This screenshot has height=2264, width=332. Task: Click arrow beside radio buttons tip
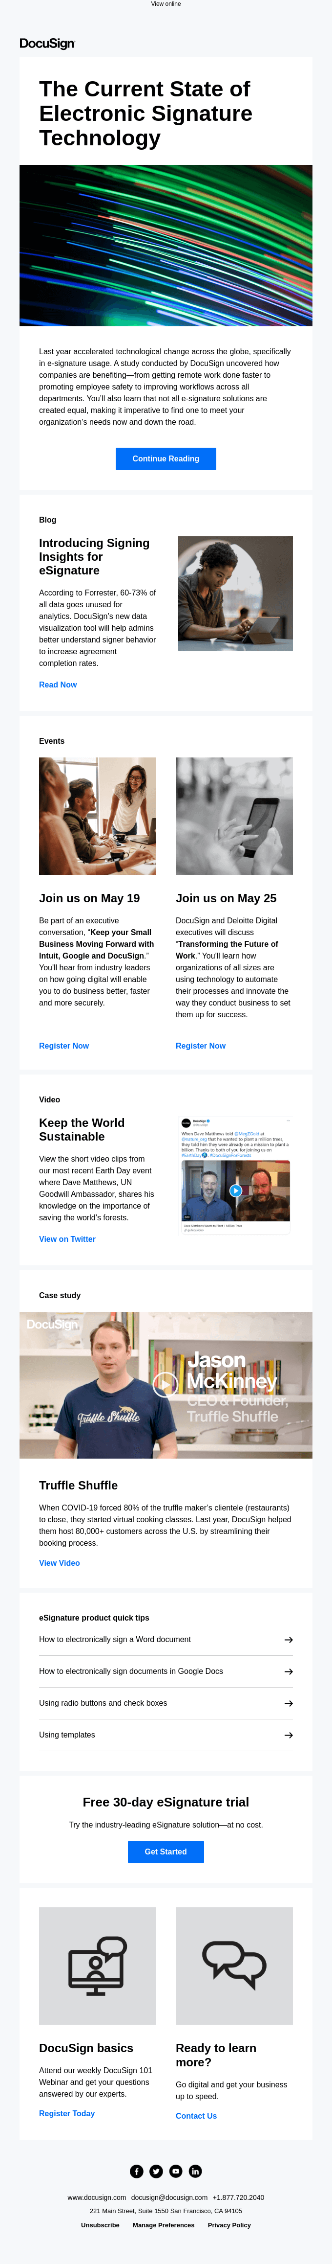[288, 1703]
